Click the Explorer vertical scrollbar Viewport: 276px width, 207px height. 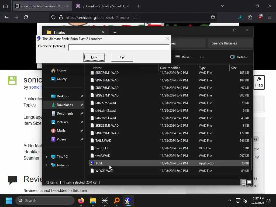(251, 154)
